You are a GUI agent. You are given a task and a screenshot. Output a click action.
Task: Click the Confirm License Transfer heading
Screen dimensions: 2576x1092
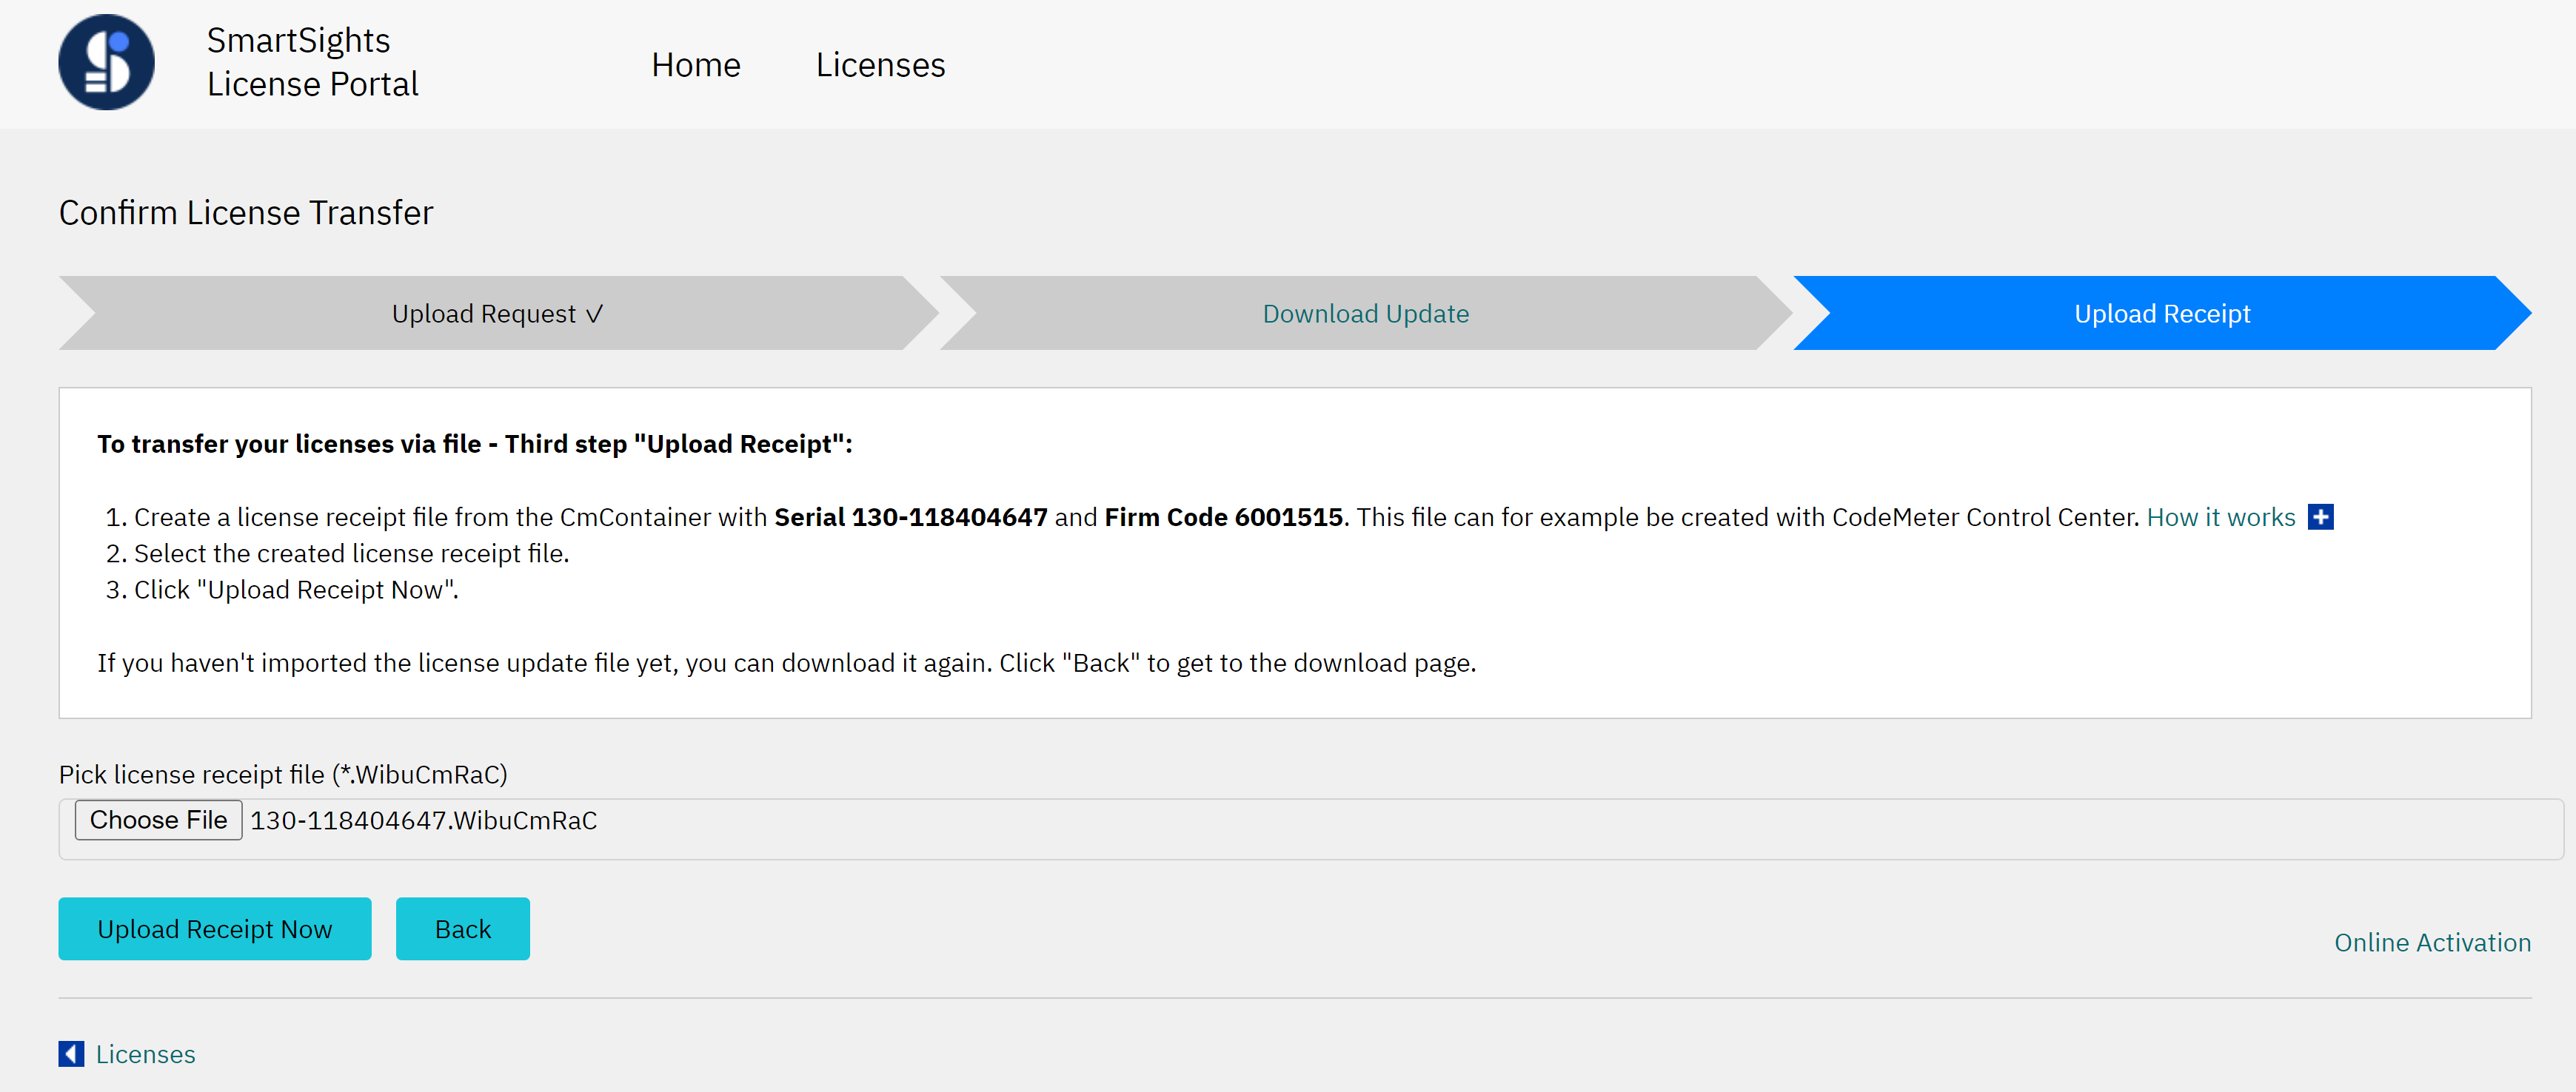(246, 213)
